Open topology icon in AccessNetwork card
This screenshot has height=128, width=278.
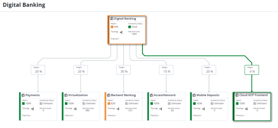point(161,109)
